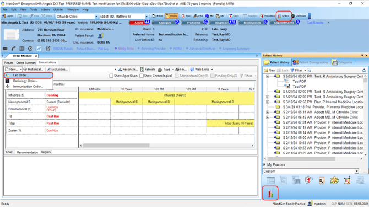
Task: Expand the 3/12/24 02:56 PM Barr encounter
Action: tap(268, 102)
